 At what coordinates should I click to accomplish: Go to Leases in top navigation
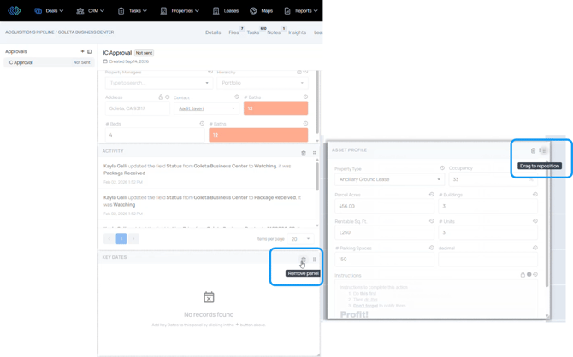pos(226,10)
